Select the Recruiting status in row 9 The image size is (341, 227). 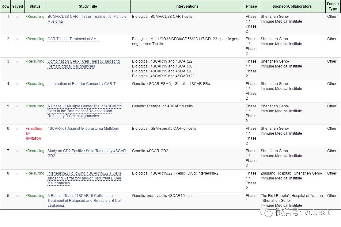click(x=35, y=196)
